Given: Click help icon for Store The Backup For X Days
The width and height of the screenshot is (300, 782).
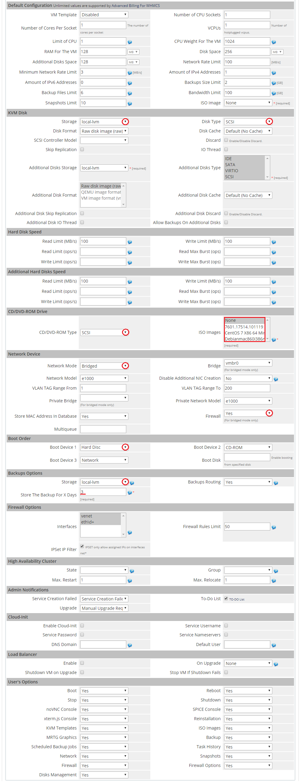Looking at the screenshot, I should 130,493.
